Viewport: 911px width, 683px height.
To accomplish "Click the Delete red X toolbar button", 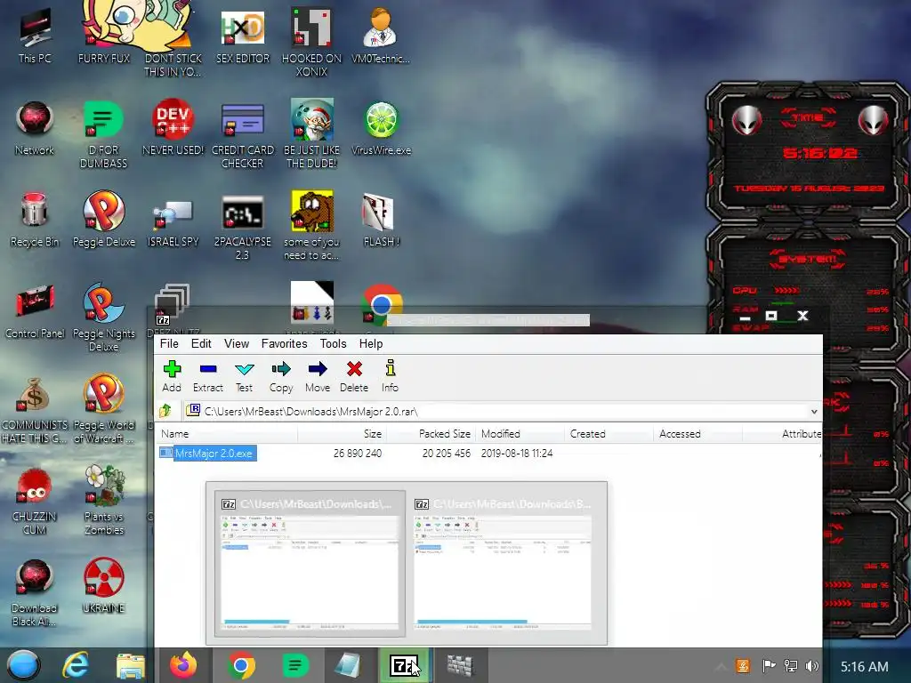I will pos(354,376).
